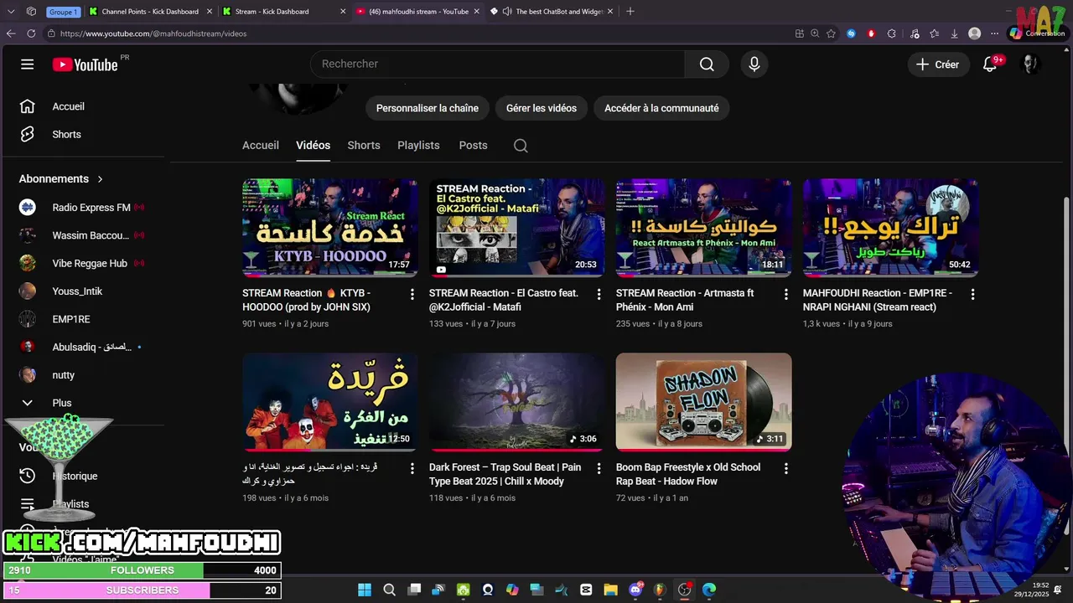Open the notifications bell
This screenshot has width=1073, height=603.
tap(989, 64)
